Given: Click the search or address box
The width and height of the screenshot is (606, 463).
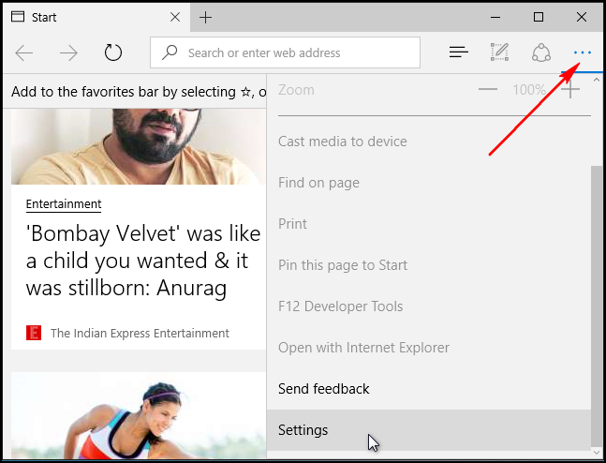Looking at the screenshot, I should (x=286, y=52).
